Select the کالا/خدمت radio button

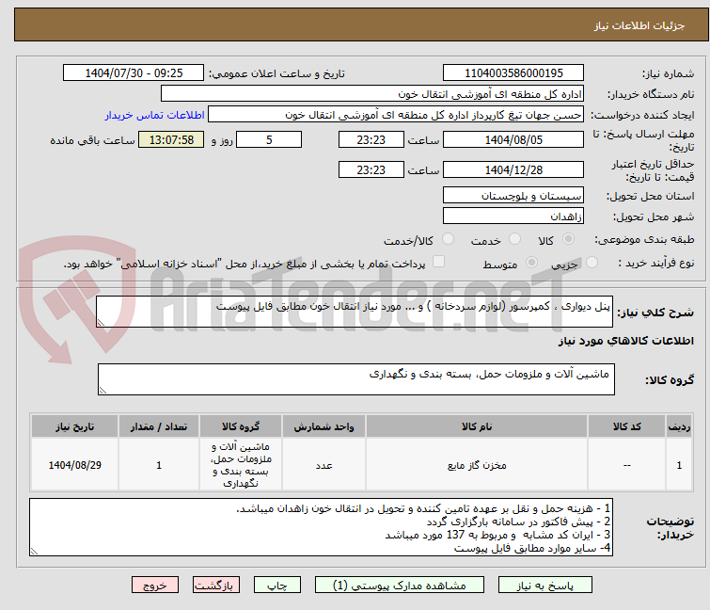pyautogui.click(x=448, y=239)
